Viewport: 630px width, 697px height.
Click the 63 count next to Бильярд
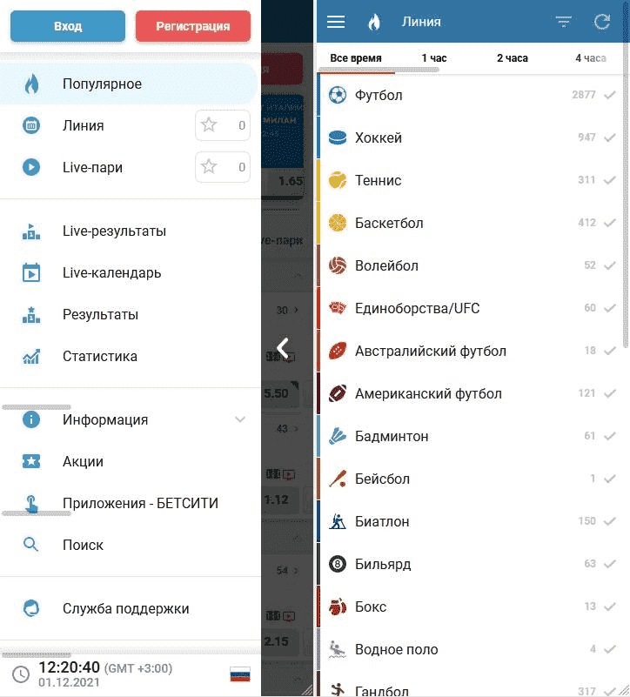[x=590, y=564]
